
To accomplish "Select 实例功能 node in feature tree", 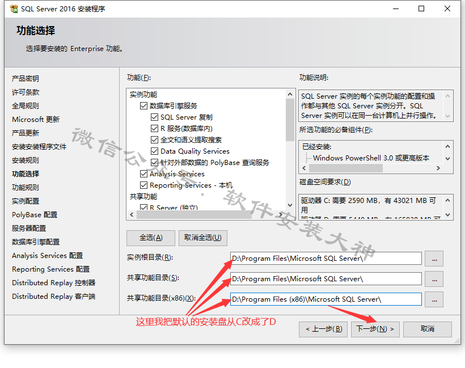I will click(x=143, y=95).
